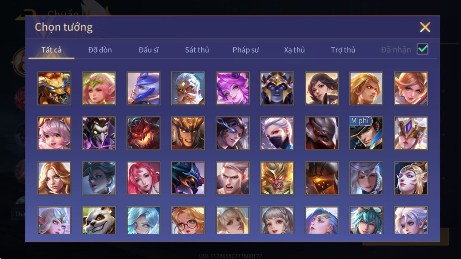
Task: Switch to the Trợ thủ tab
Action: [x=343, y=50]
